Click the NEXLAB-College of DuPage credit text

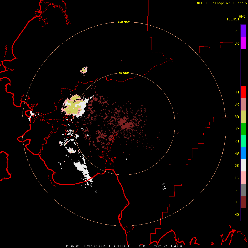(x=220, y=3)
